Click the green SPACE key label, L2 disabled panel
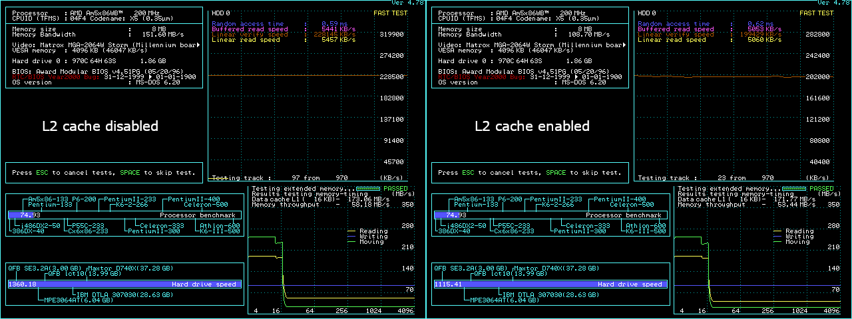The width and height of the screenshot is (852, 319). pyautogui.click(x=130, y=173)
